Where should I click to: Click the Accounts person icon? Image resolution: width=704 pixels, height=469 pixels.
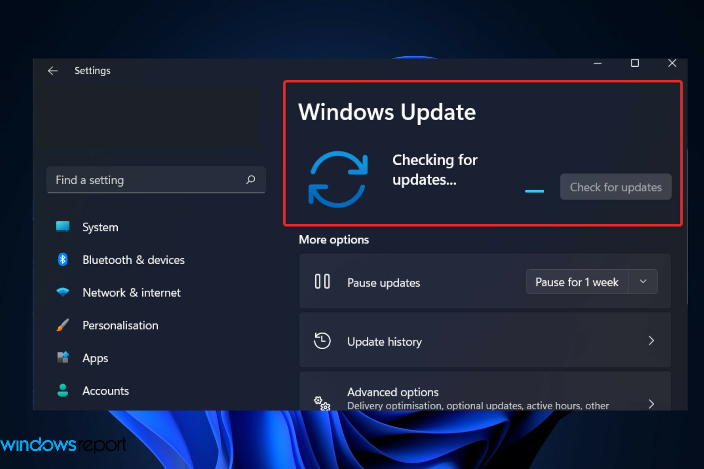coord(63,390)
